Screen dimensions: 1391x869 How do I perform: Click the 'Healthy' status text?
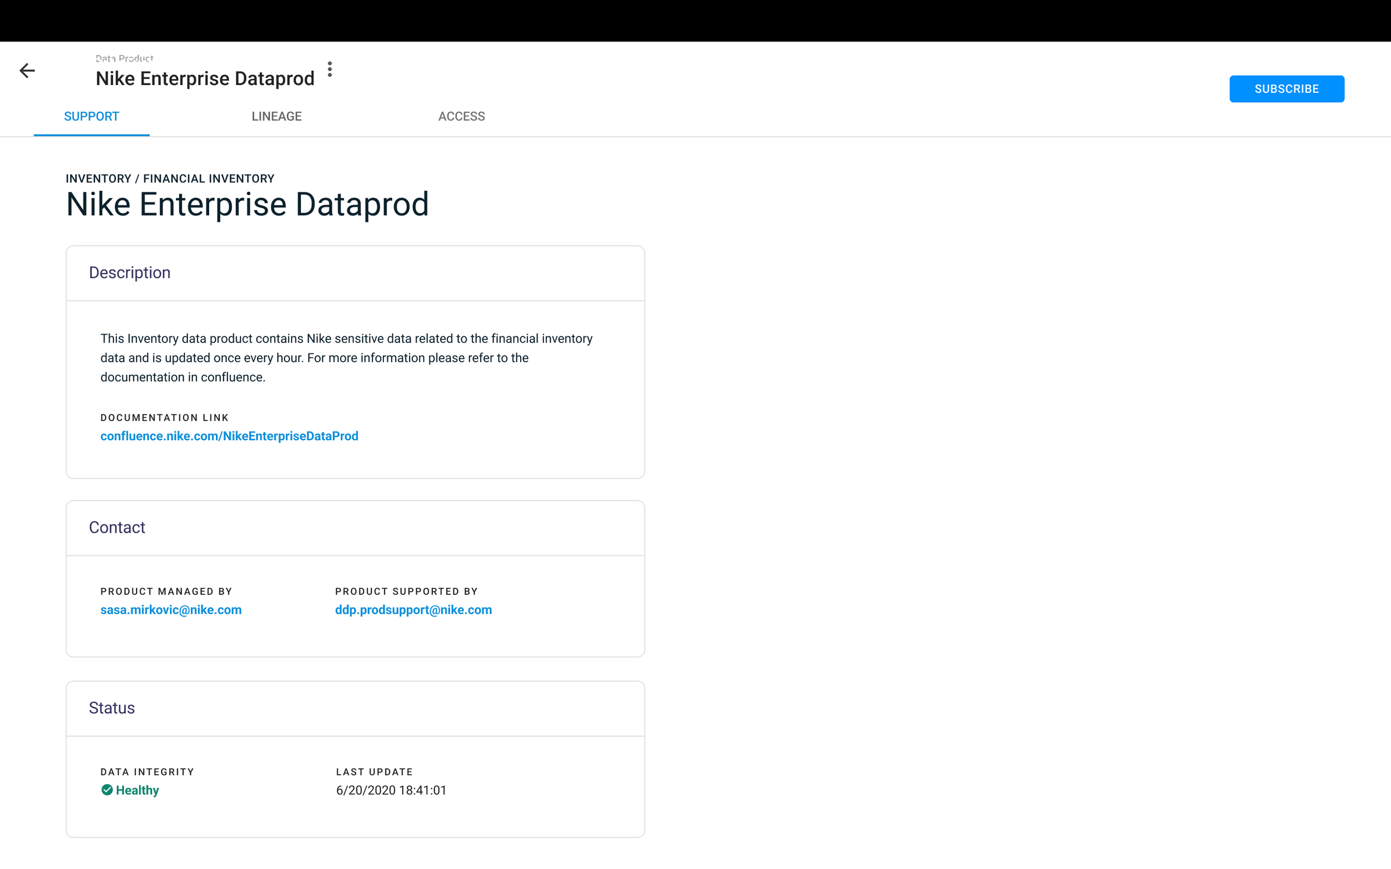[x=137, y=789]
